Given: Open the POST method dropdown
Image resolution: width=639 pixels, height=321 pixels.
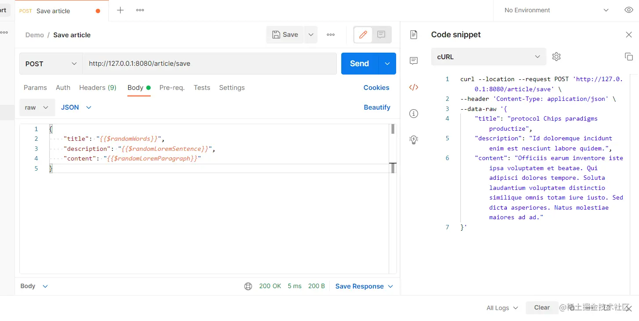Looking at the screenshot, I should point(51,64).
